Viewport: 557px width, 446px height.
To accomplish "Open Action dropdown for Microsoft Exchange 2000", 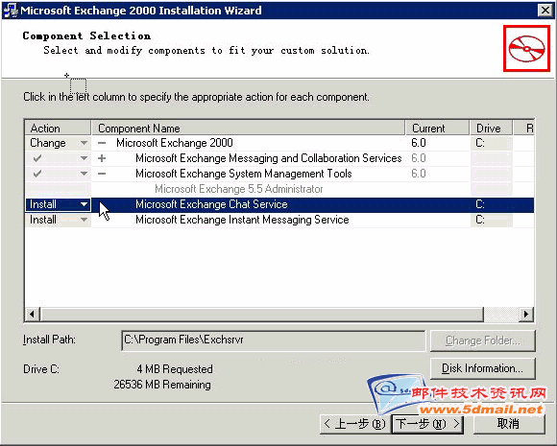I will 84,143.
